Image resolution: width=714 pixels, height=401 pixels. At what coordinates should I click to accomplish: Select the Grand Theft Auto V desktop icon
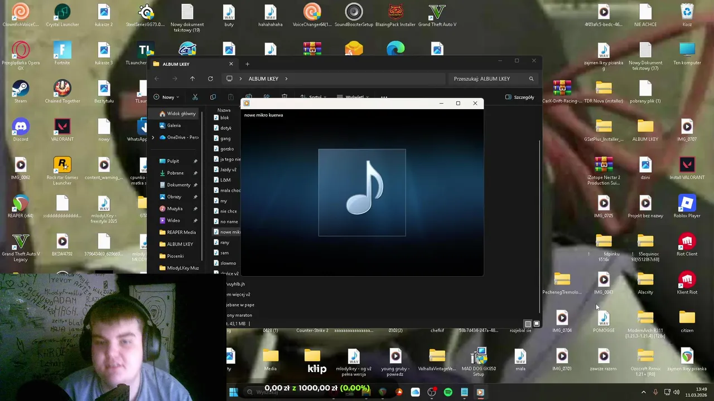(437, 15)
